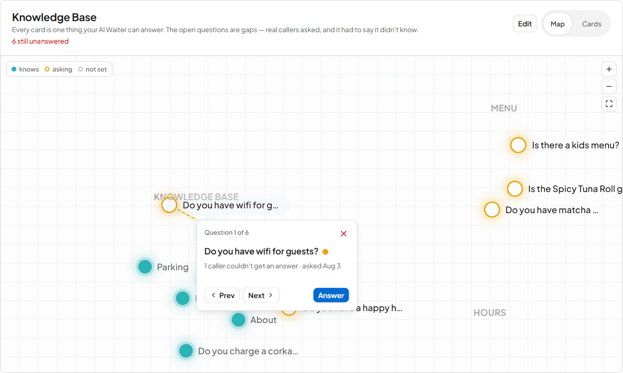Select the corkage question teal node

point(186,350)
